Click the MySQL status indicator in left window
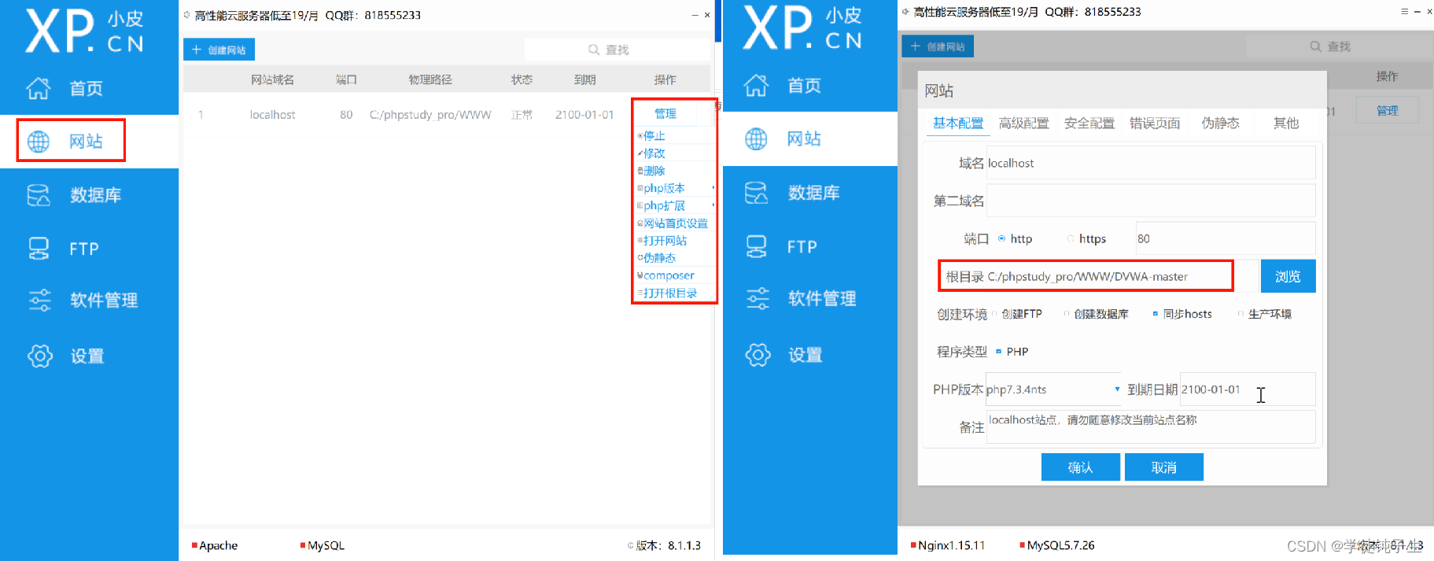Image resolution: width=1434 pixels, height=561 pixels. tap(323, 545)
